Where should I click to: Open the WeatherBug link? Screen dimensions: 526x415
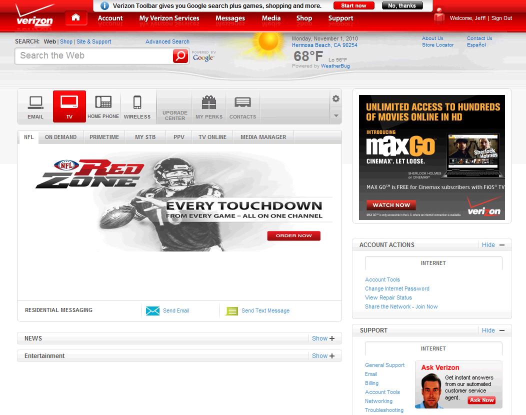pyautogui.click(x=335, y=66)
